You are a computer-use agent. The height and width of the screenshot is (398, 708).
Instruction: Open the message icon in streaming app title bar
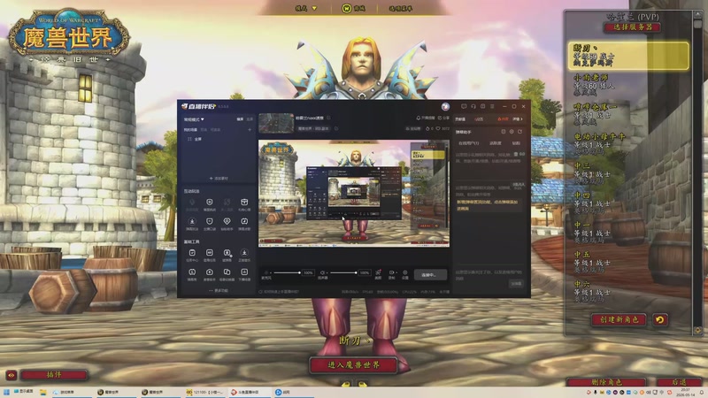coord(464,106)
